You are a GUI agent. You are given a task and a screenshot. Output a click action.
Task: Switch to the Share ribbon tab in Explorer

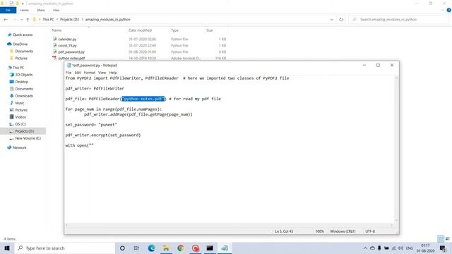click(41, 11)
